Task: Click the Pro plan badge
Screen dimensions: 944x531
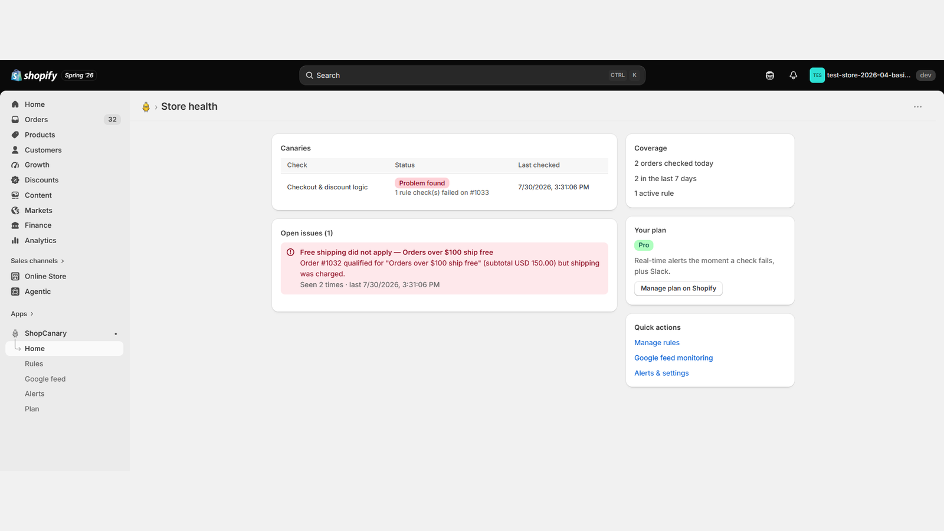Action: click(x=644, y=245)
